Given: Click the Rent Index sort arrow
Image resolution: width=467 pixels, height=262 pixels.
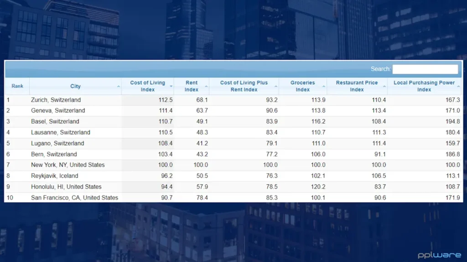Looking at the screenshot, I should [x=206, y=86].
